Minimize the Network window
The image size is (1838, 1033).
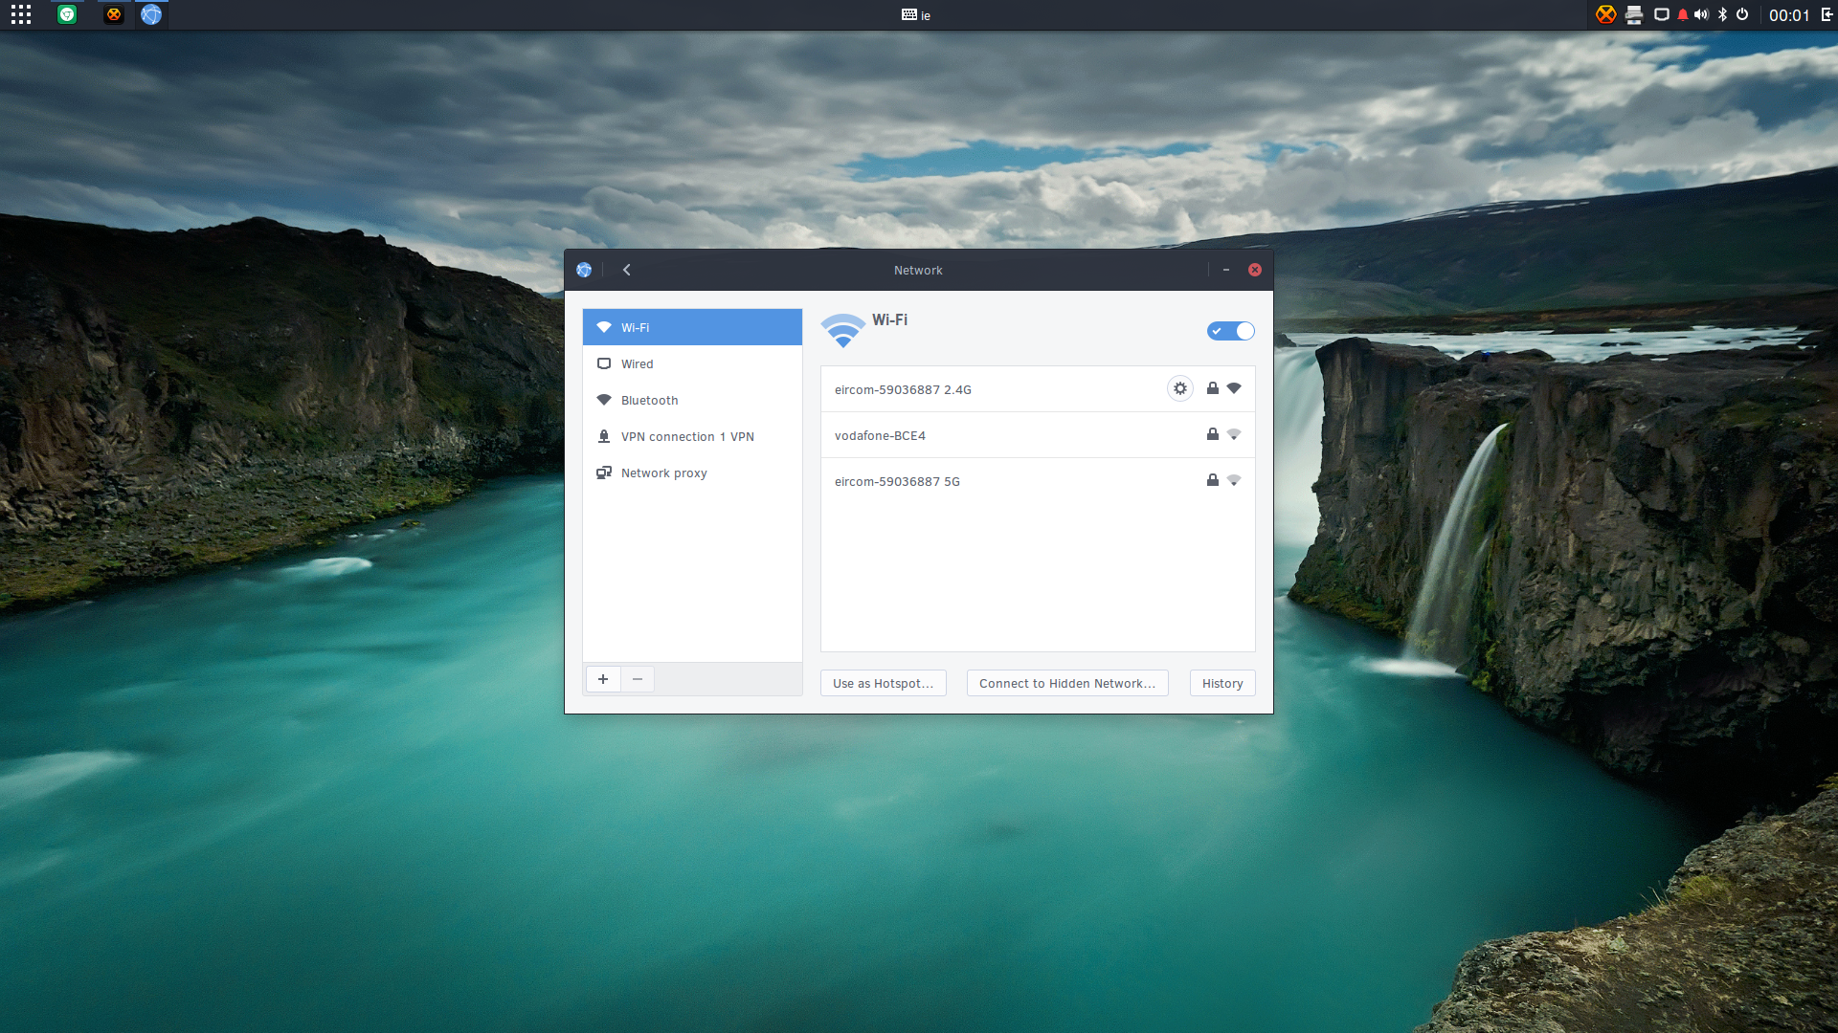[1226, 270]
